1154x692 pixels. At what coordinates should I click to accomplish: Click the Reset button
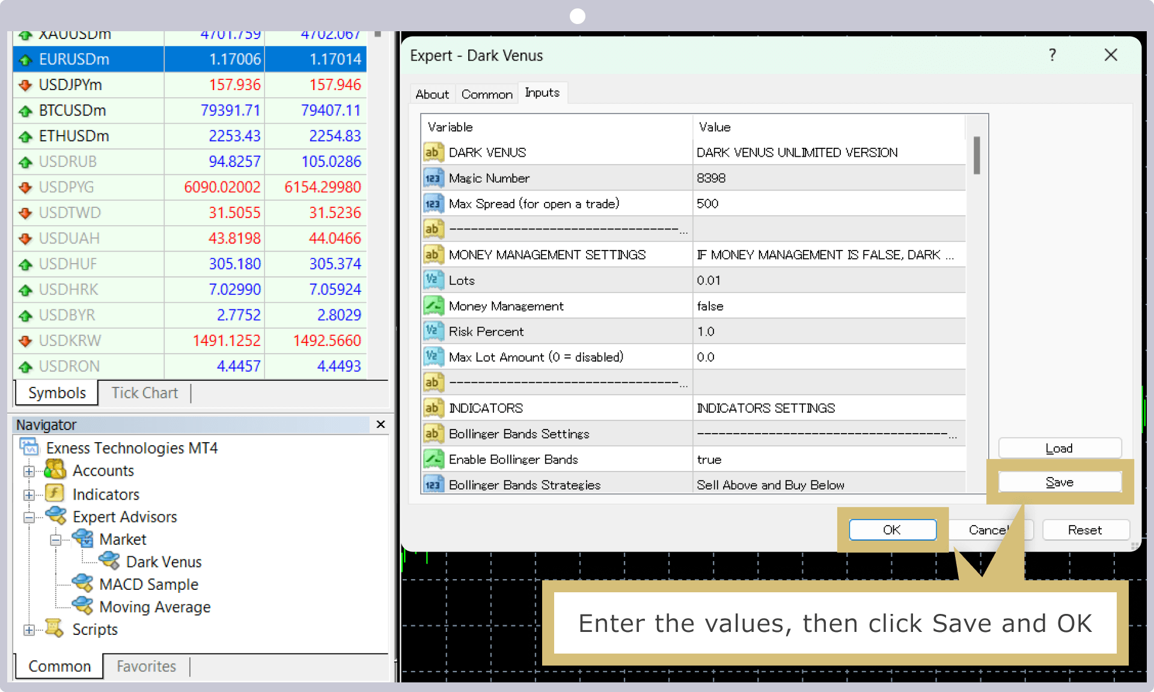pyautogui.click(x=1085, y=530)
